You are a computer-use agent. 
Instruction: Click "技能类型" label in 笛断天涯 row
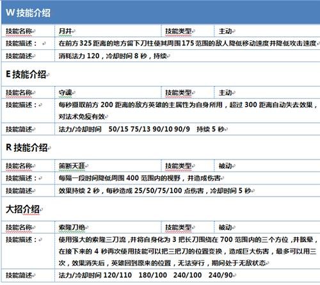click(179, 166)
